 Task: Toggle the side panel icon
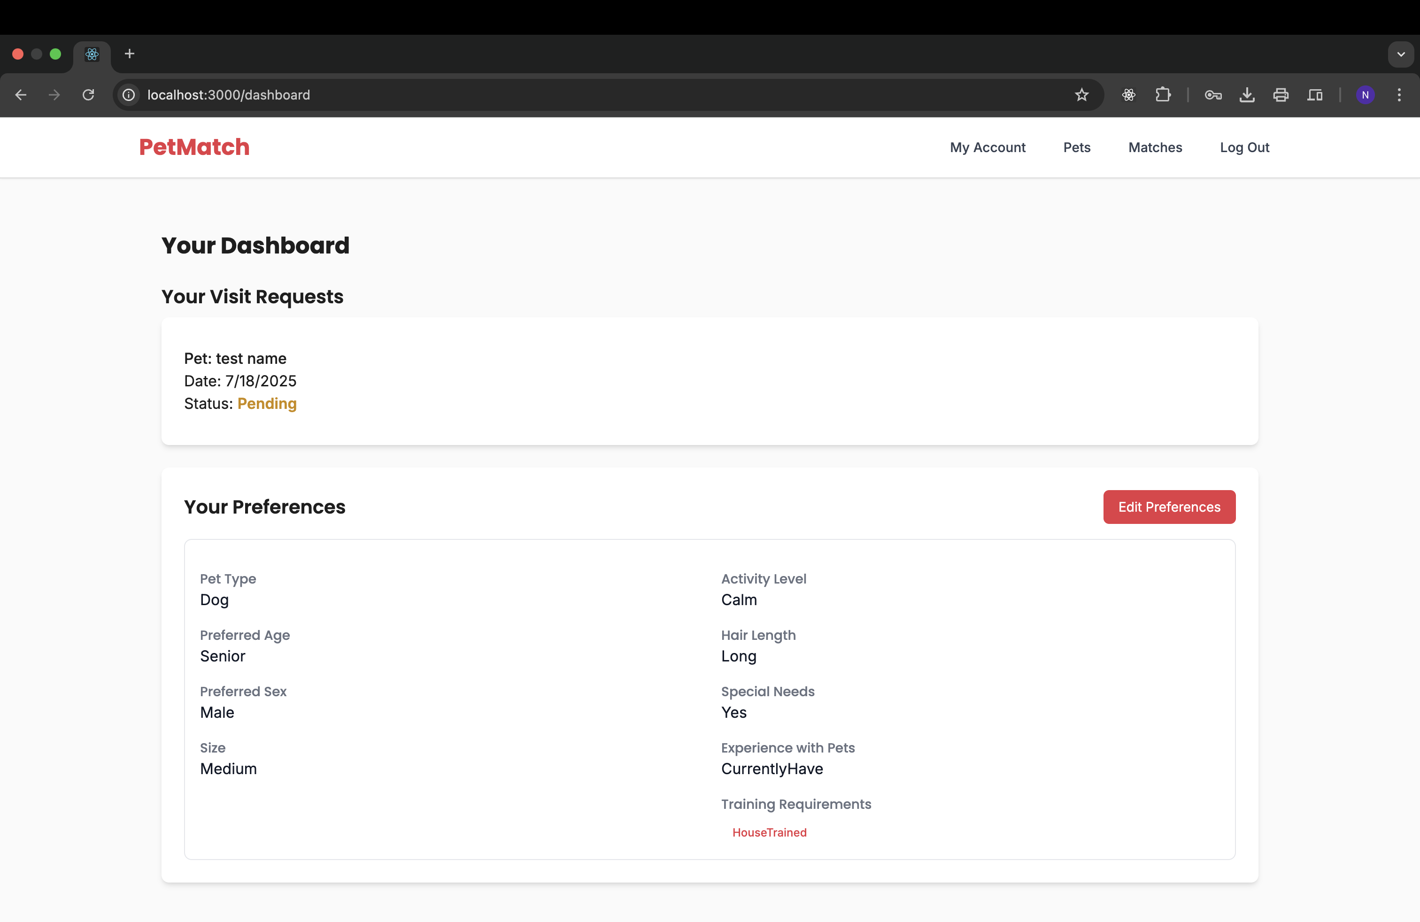pos(1315,95)
